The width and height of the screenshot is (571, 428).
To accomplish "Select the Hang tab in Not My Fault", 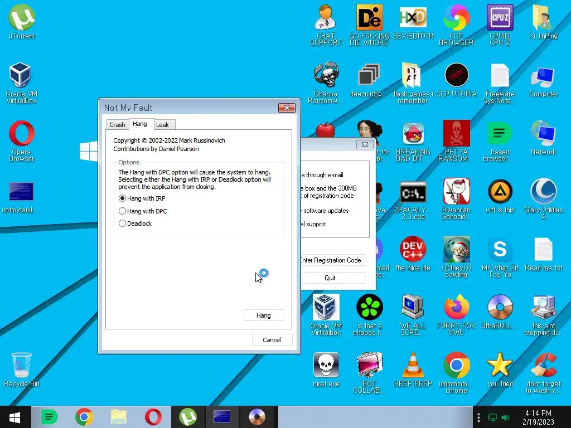I will pyautogui.click(x=140, y=124).
